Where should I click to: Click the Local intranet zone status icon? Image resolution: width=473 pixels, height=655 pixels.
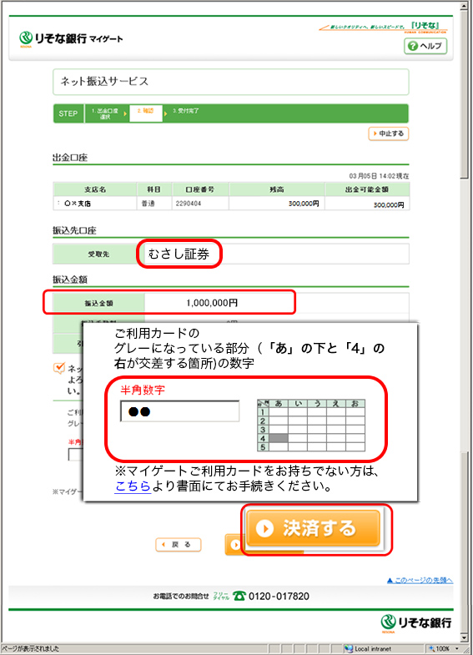pyautogui.click(x=348, y=648)
